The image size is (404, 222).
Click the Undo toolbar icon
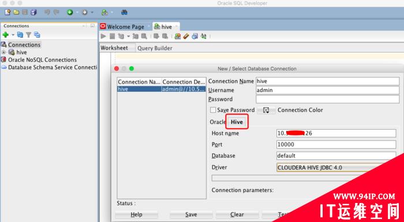click(x=47, y=12)
